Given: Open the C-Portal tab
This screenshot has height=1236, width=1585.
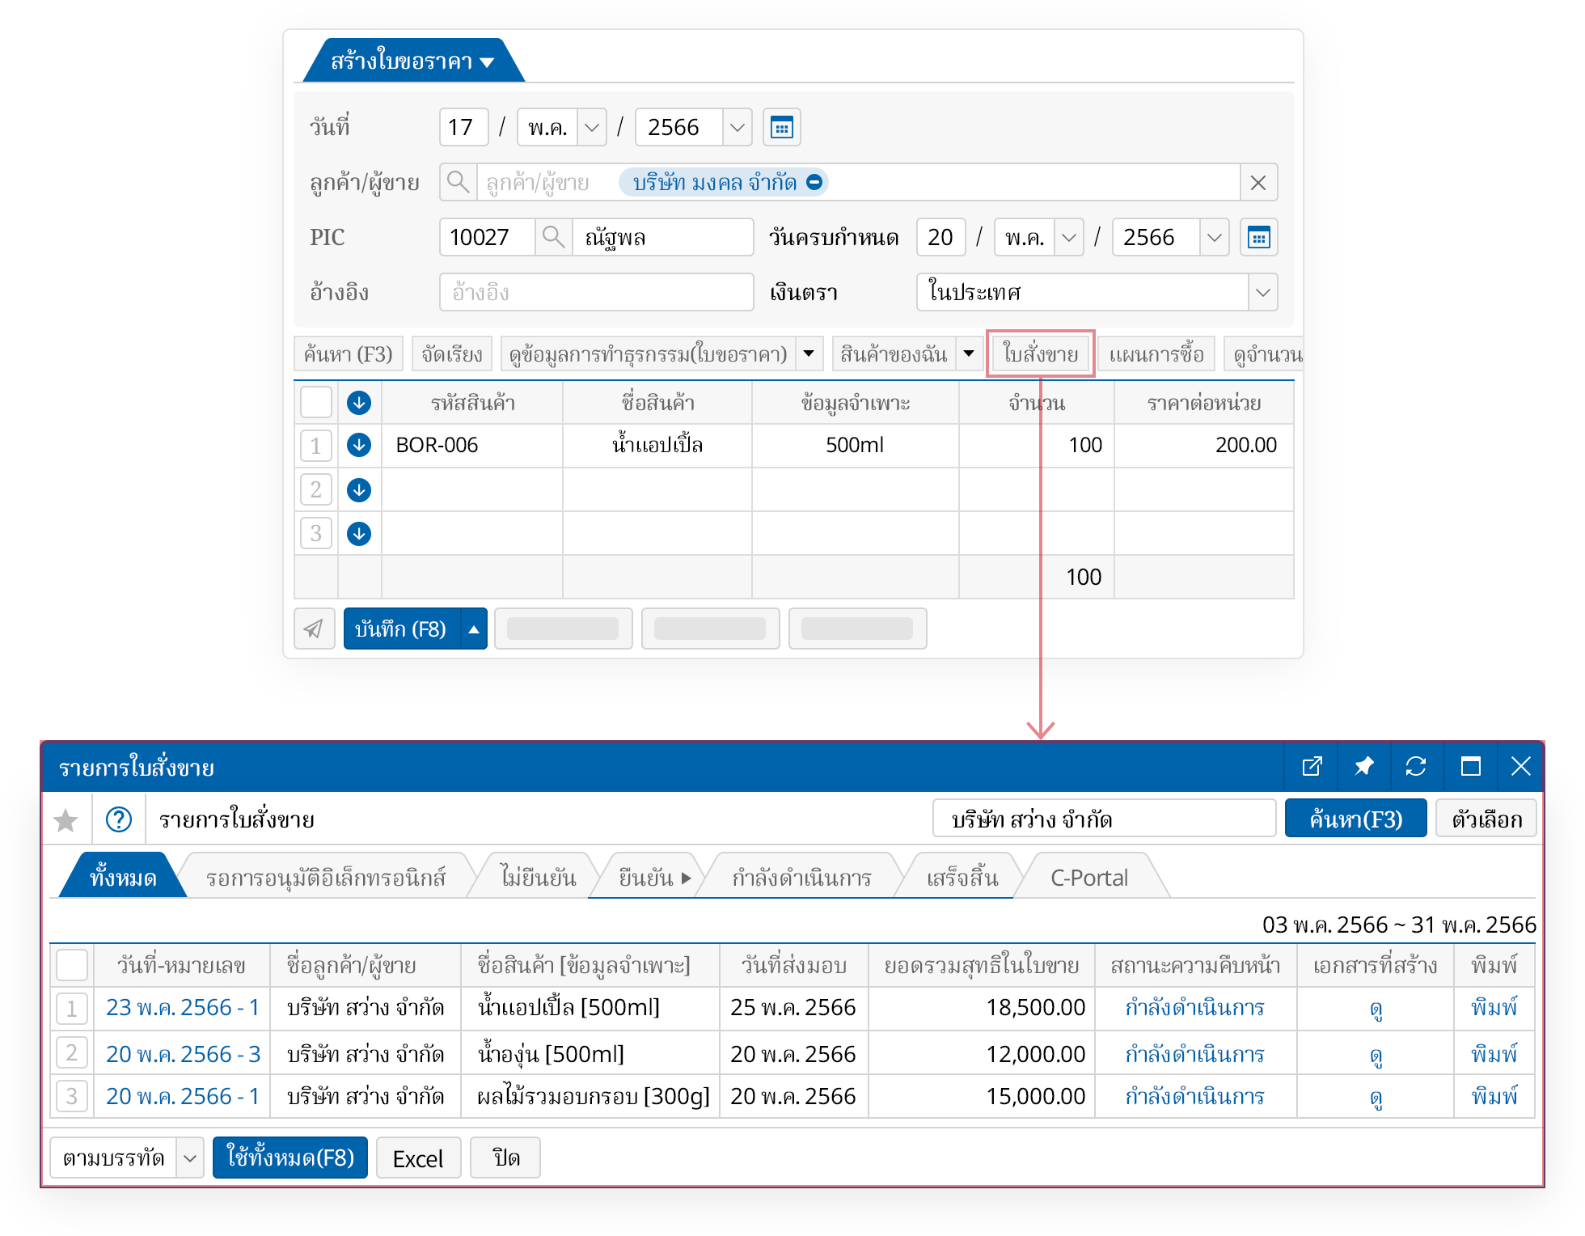Looking at the screenshot, I should (1088, 878).
